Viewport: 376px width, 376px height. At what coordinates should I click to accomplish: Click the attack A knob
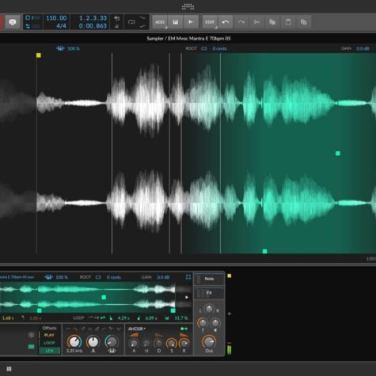134,344
